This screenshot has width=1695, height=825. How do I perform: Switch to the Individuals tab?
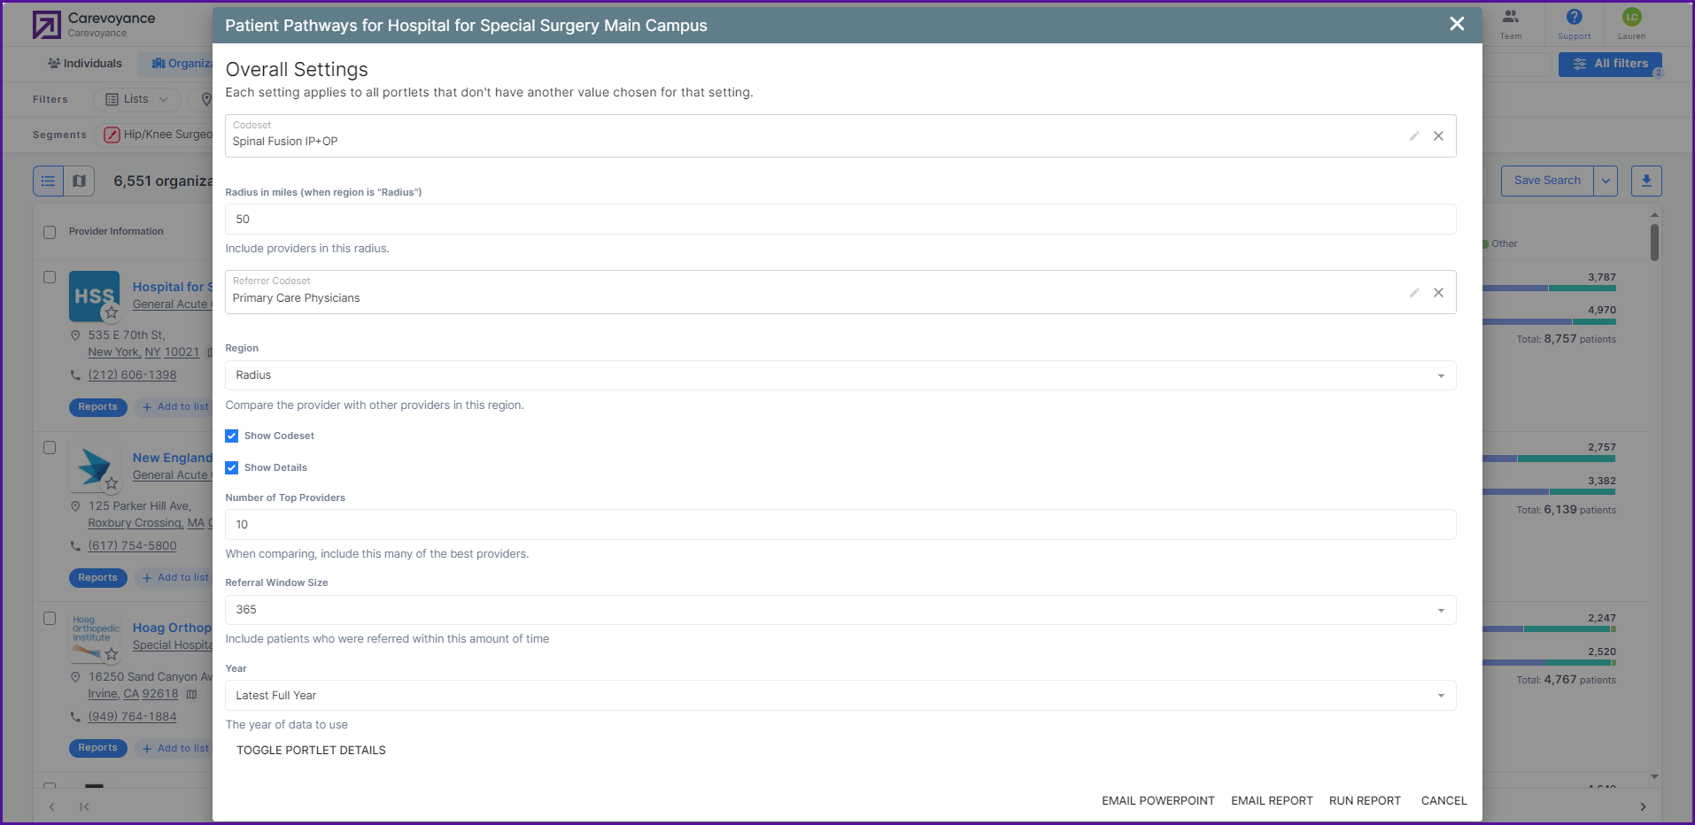coord(85,64)
